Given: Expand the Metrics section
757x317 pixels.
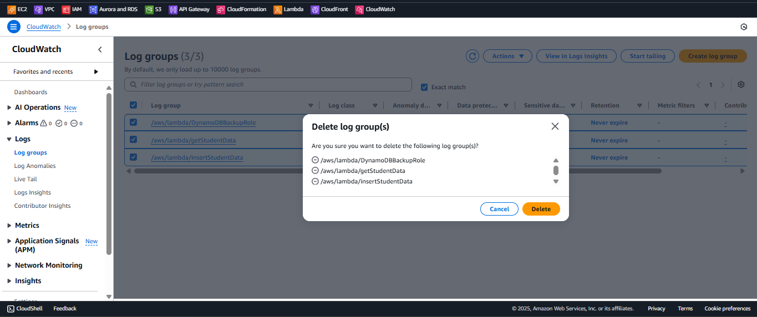Looking at the screenshot, I should tap(9, 226).
